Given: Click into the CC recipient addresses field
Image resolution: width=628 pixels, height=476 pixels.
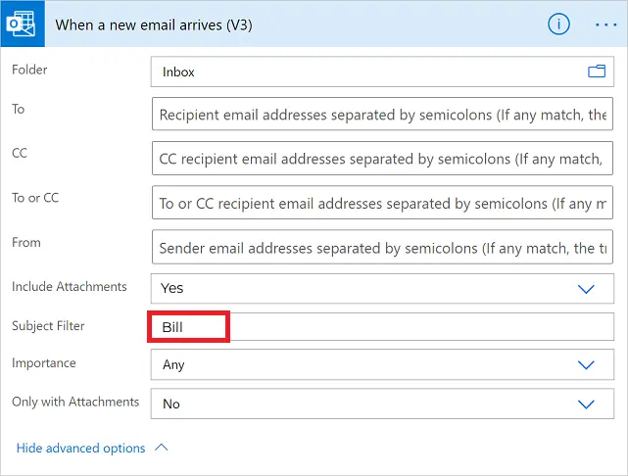Looking at the screenshot, I should click(382, 158).
